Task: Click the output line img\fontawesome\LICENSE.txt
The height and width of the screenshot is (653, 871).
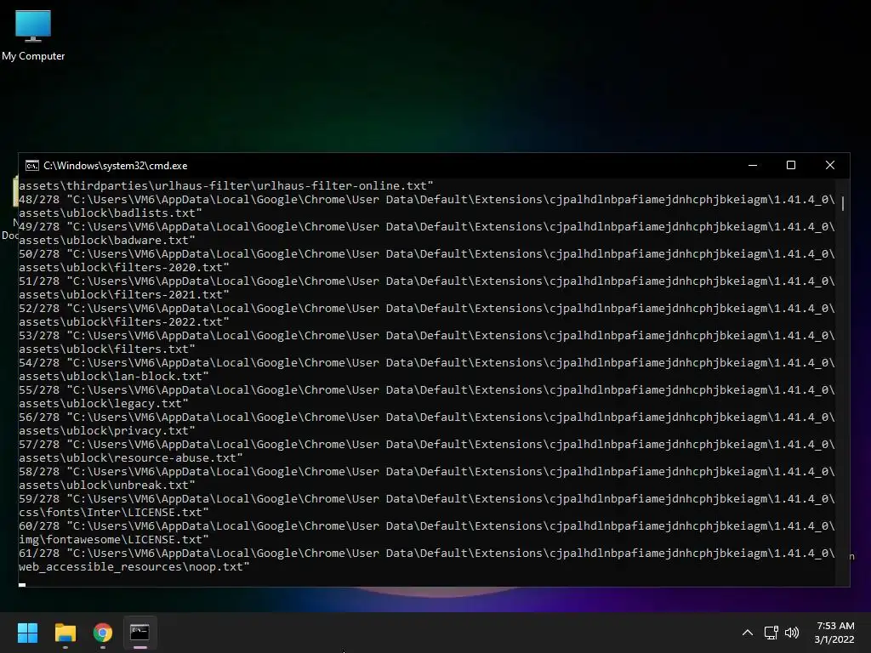Action: click(x=114, y=539)
